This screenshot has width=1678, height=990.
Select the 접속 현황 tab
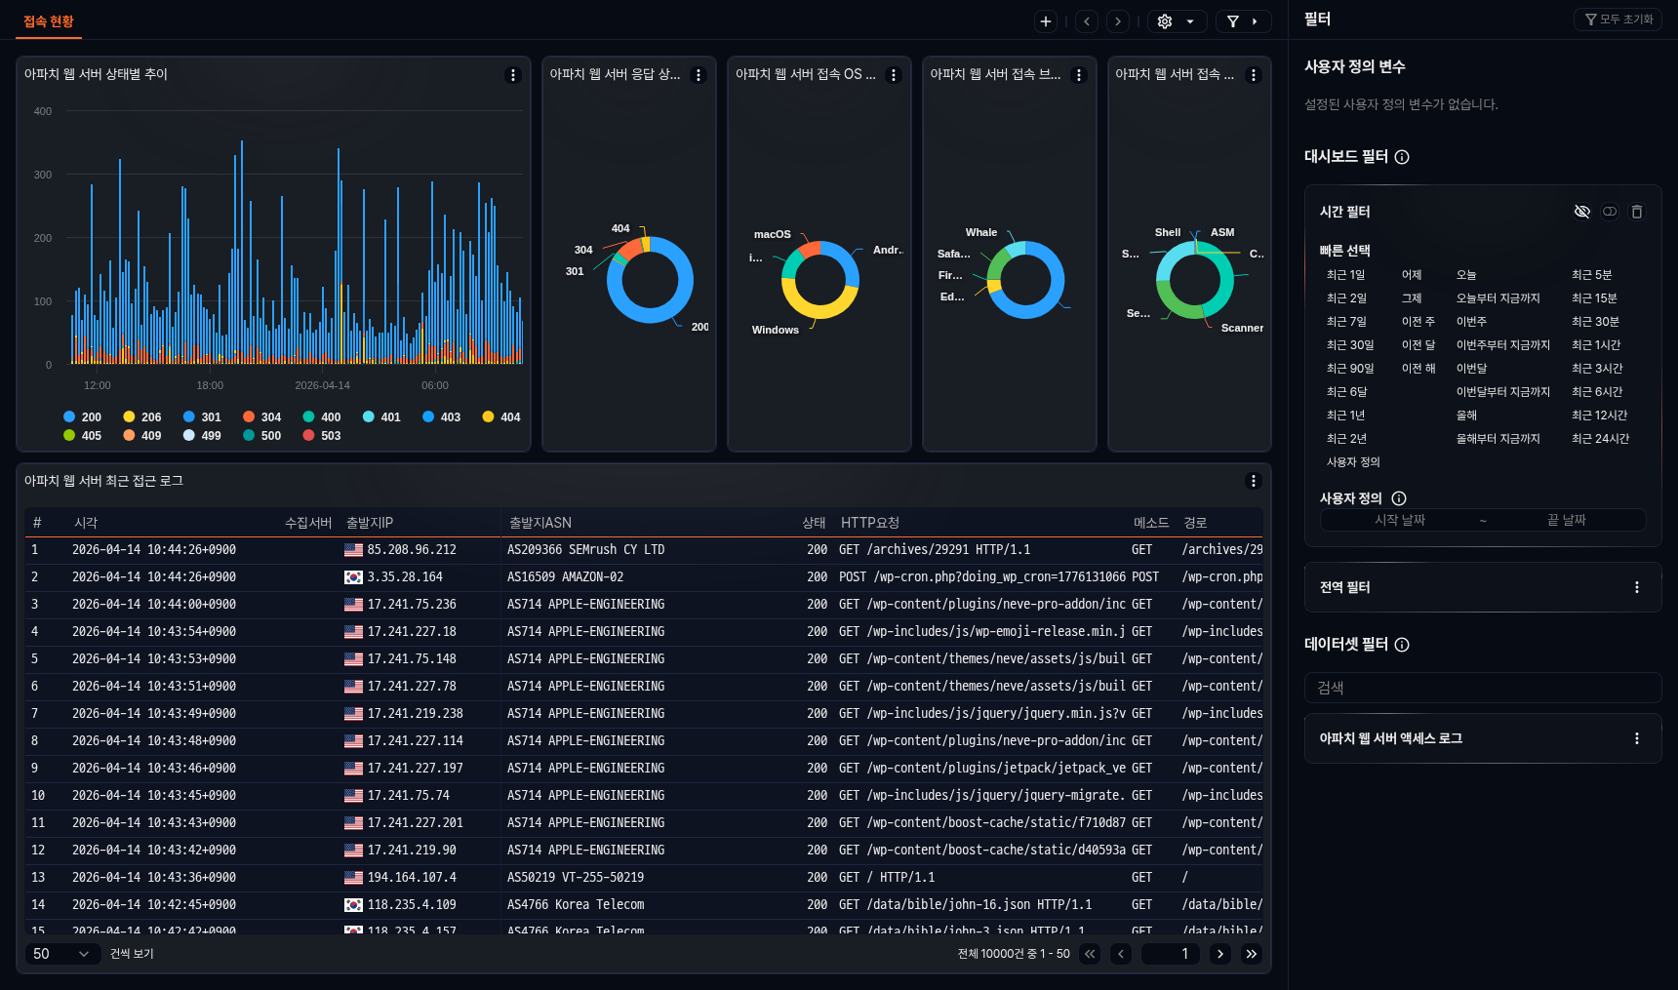click(x=49, y=21)
